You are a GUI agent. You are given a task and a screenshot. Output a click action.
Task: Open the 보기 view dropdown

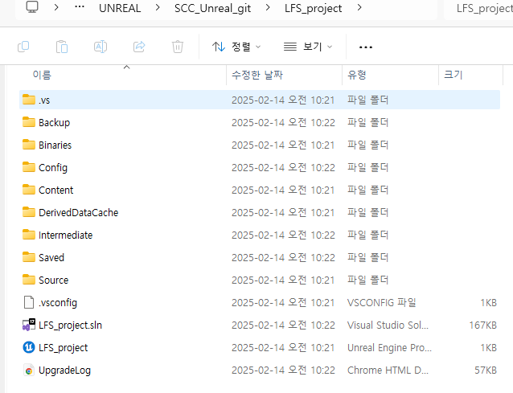[308, 47]
